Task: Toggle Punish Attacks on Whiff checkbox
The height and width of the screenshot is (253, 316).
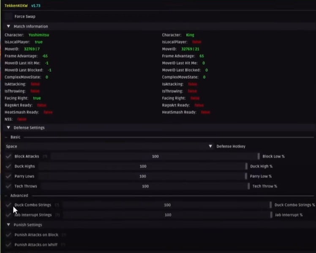Action: pos(8,245)
